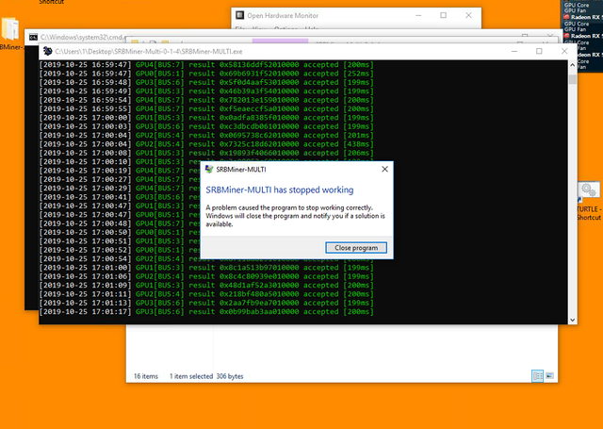Minimize the Open Hardware Monitor window
This screenshot has width=603, height=429.
tap(418, 15)
